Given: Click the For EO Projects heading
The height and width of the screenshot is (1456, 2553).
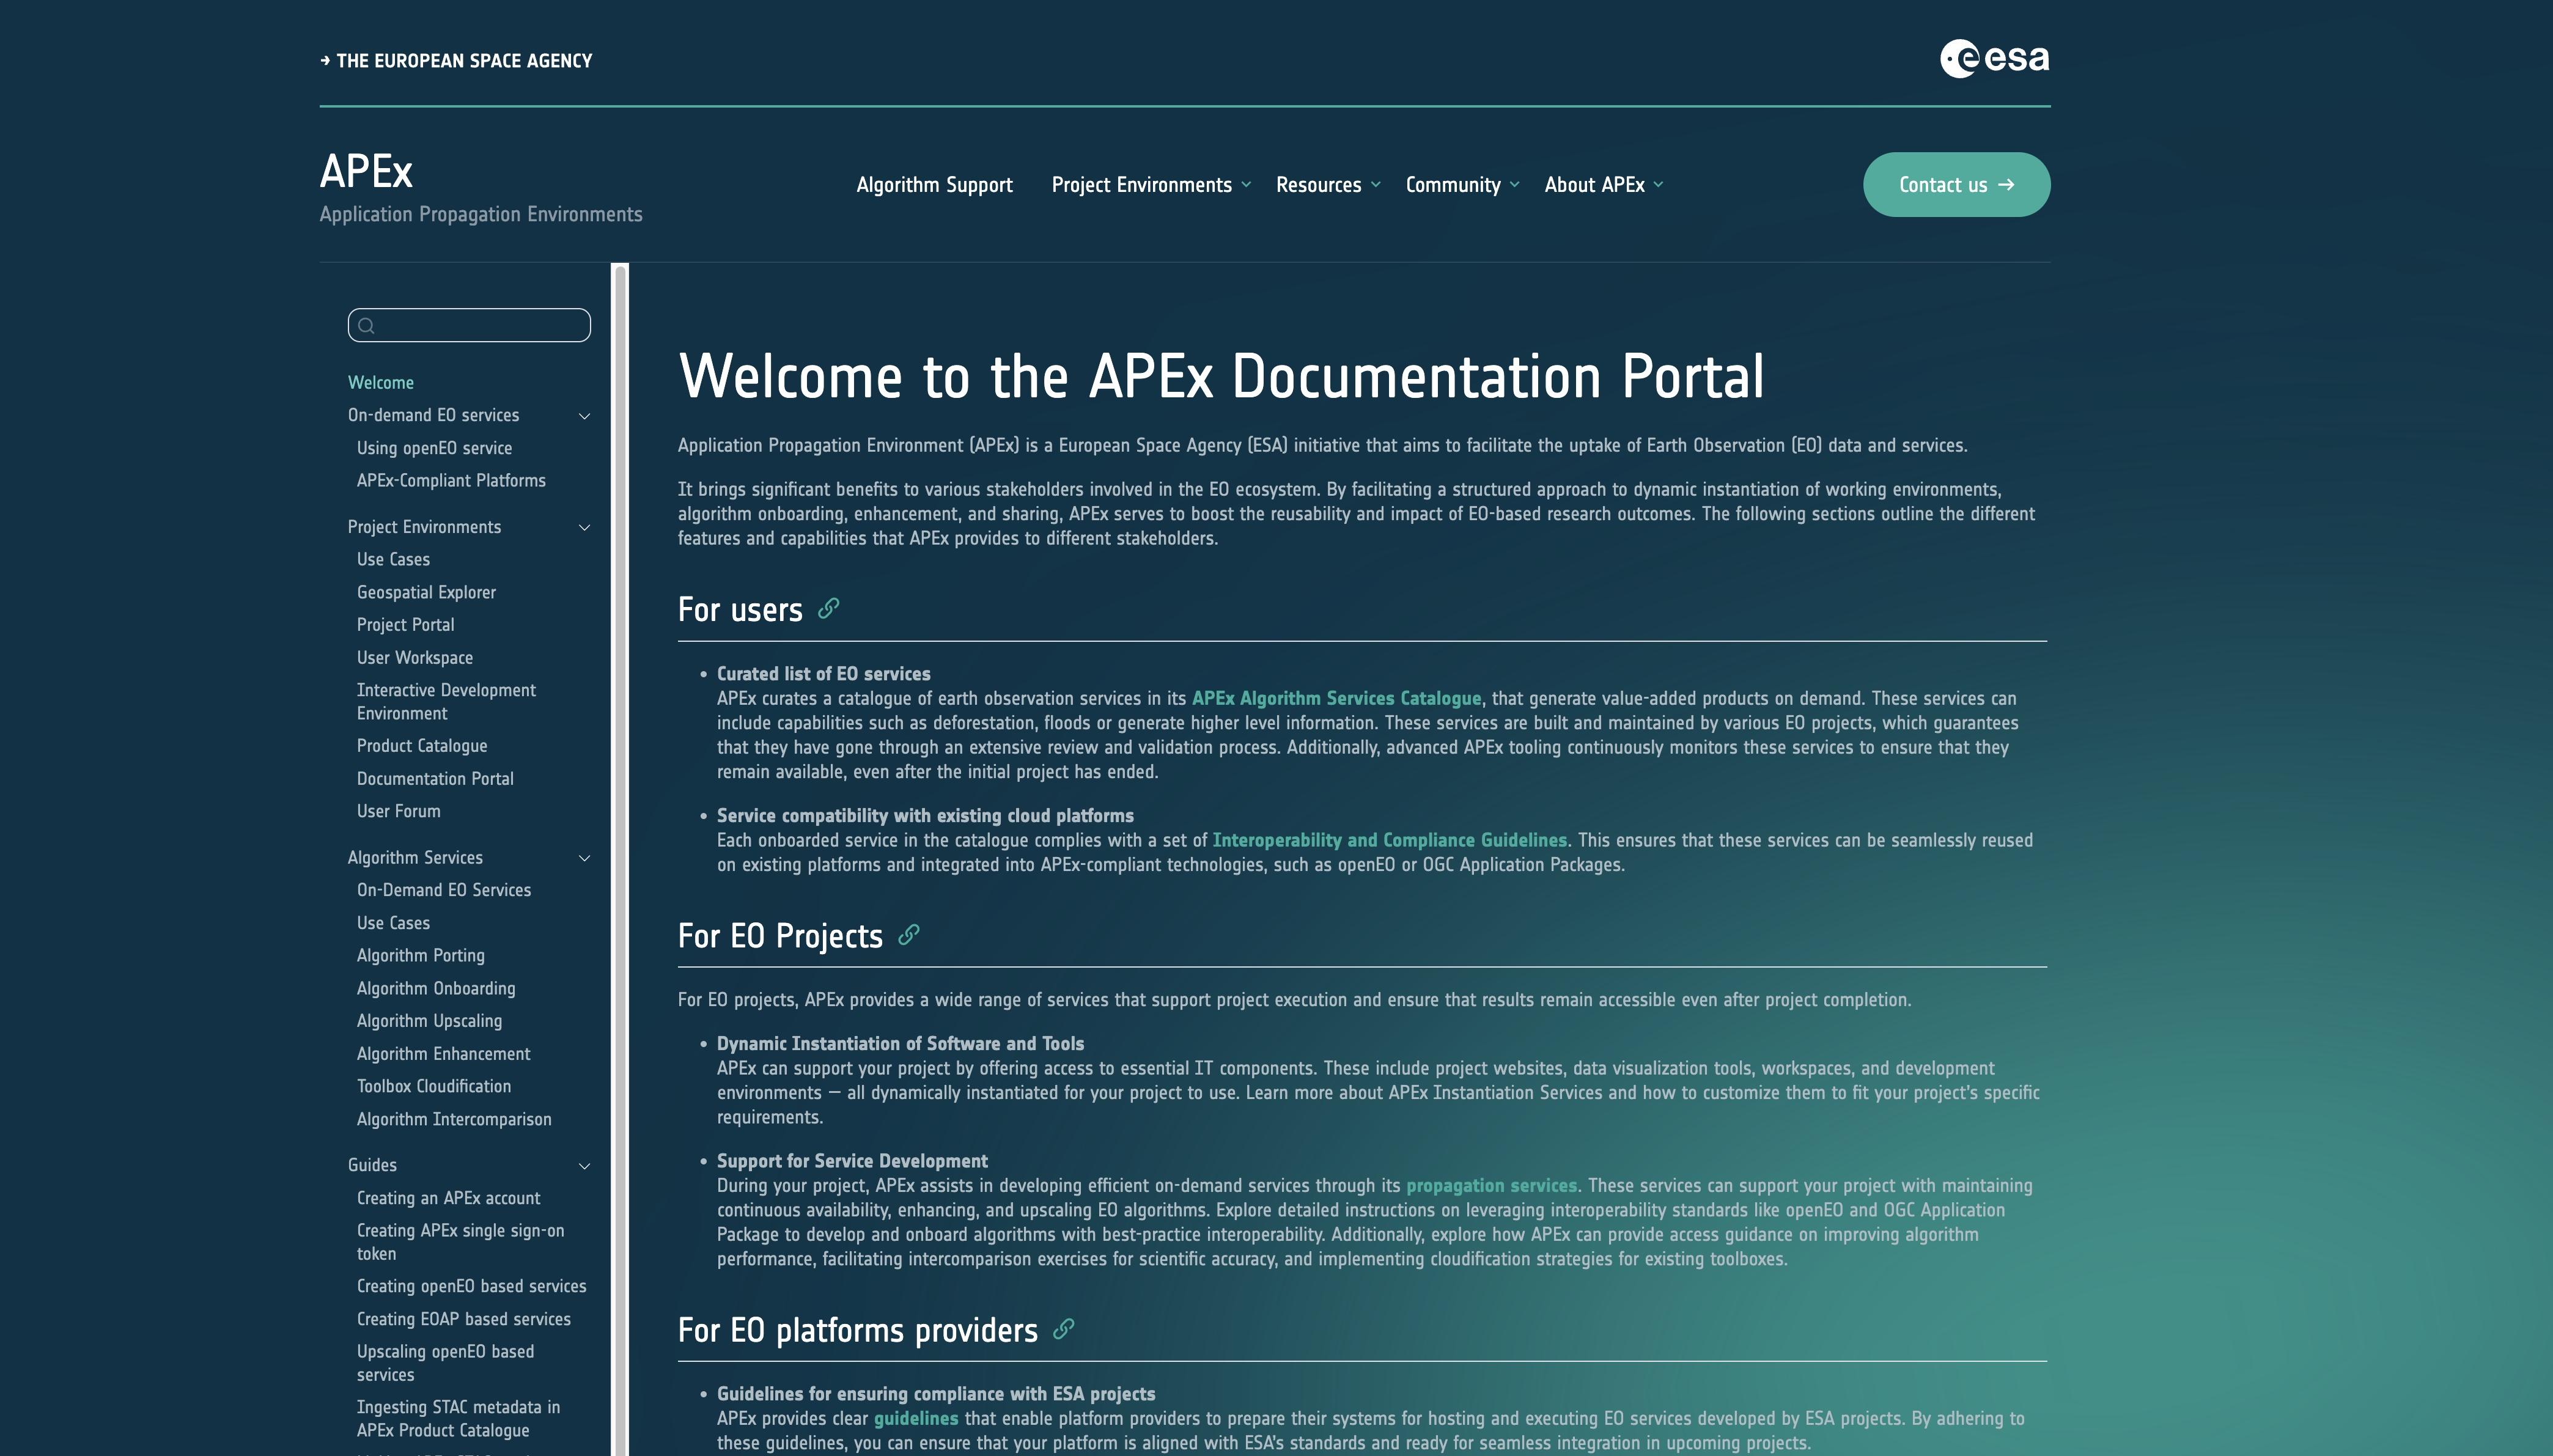Looking at the screenshot, I should (780, 936).
